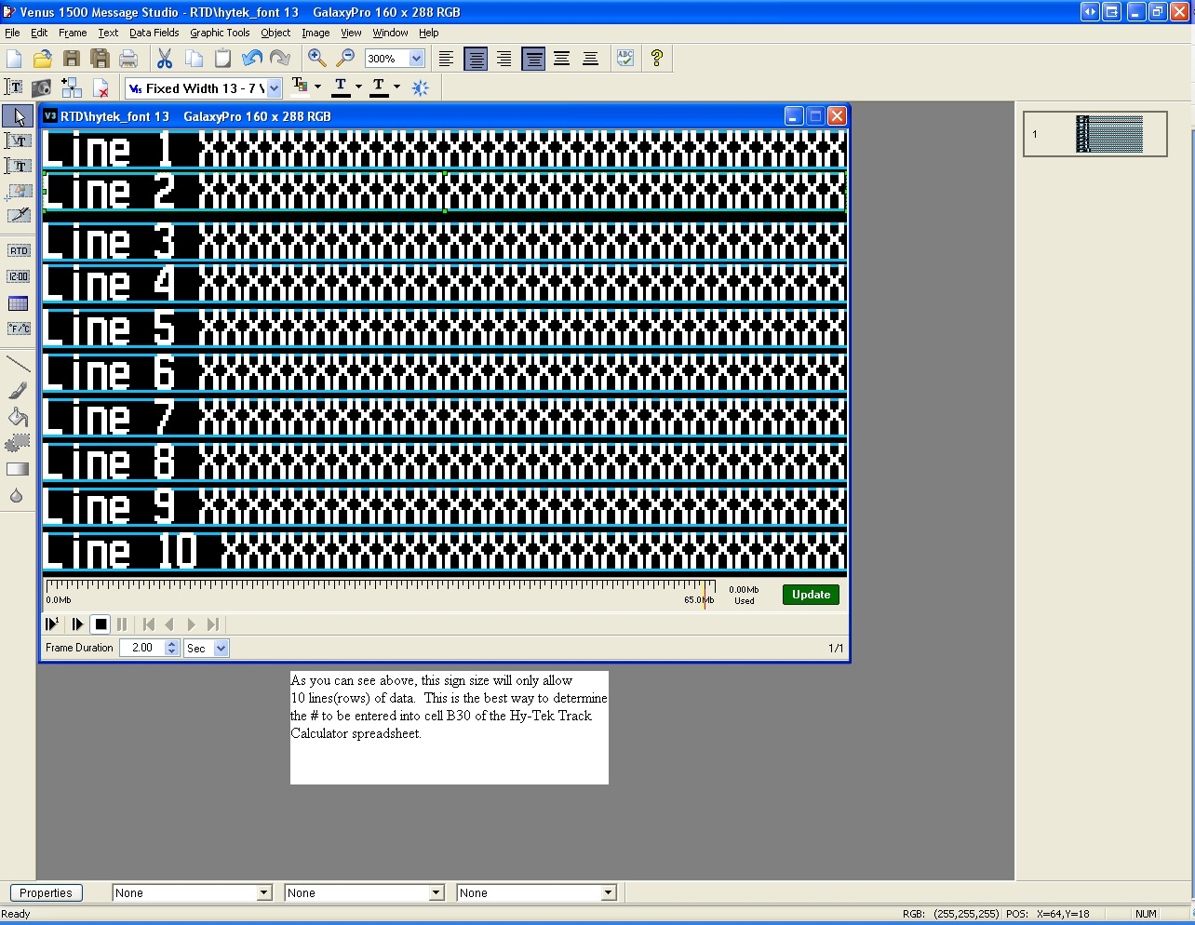Click the Update button
This screenshot has height=925, width=1195.
click(810, 594)
